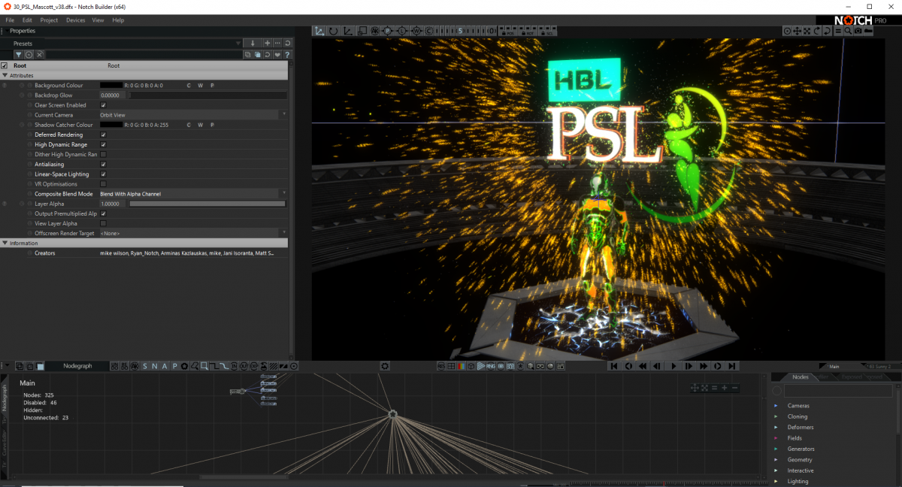The image size is (902, 487).
Task: Open the Composite Blend Mode dropdown
Action: point(193,194)
